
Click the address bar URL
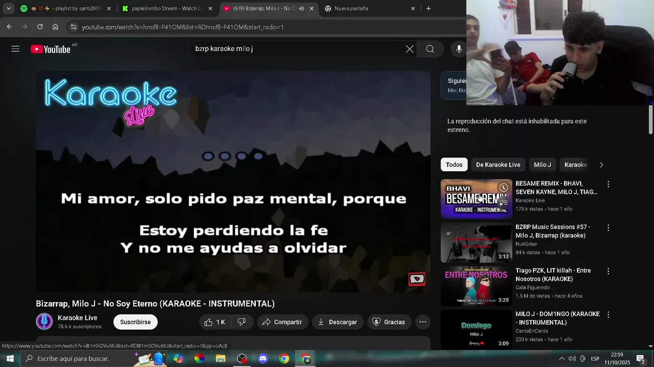tap(183, 27)
